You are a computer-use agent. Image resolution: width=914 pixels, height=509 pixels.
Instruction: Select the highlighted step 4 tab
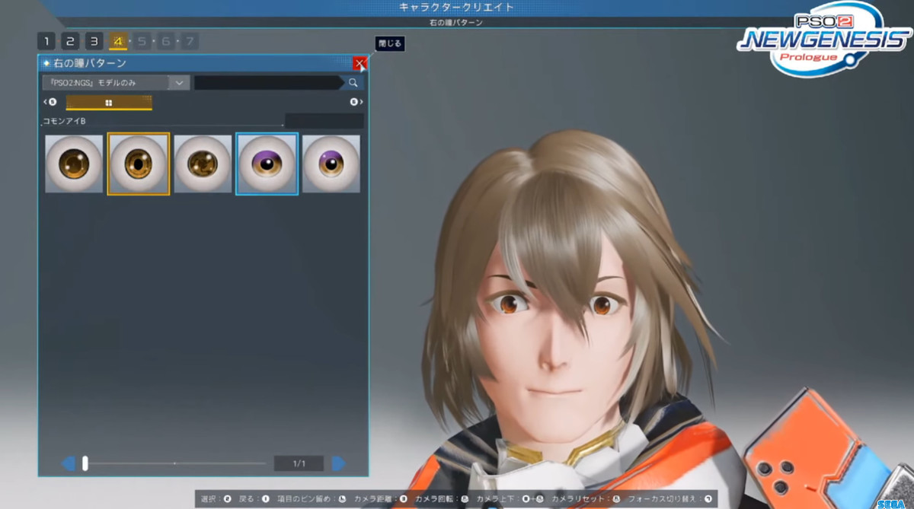(118, 41)
